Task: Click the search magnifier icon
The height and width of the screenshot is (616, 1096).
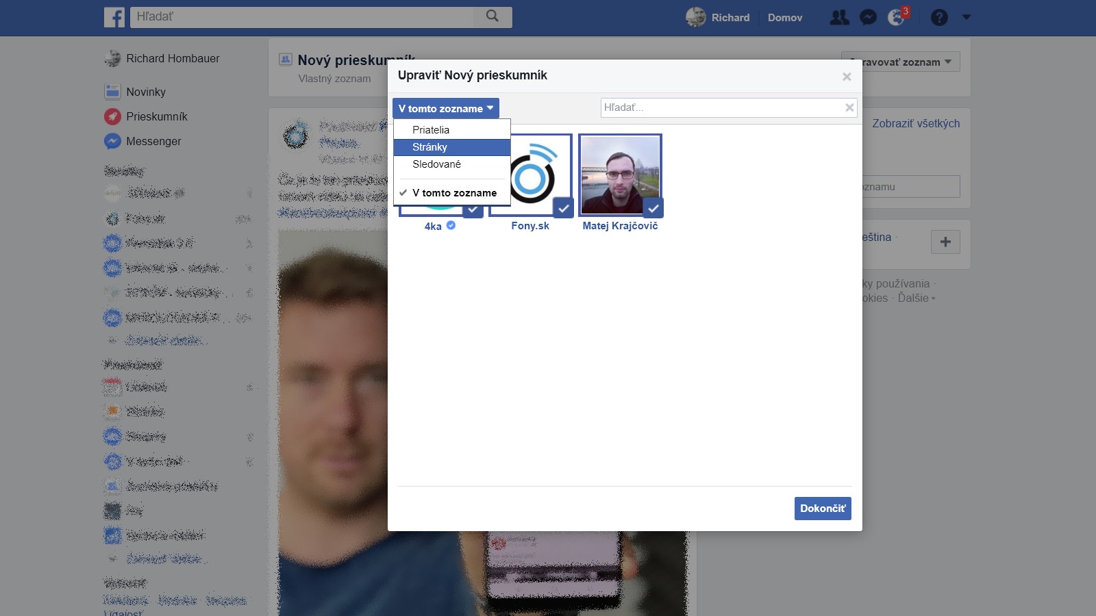Action: point(492,16)
